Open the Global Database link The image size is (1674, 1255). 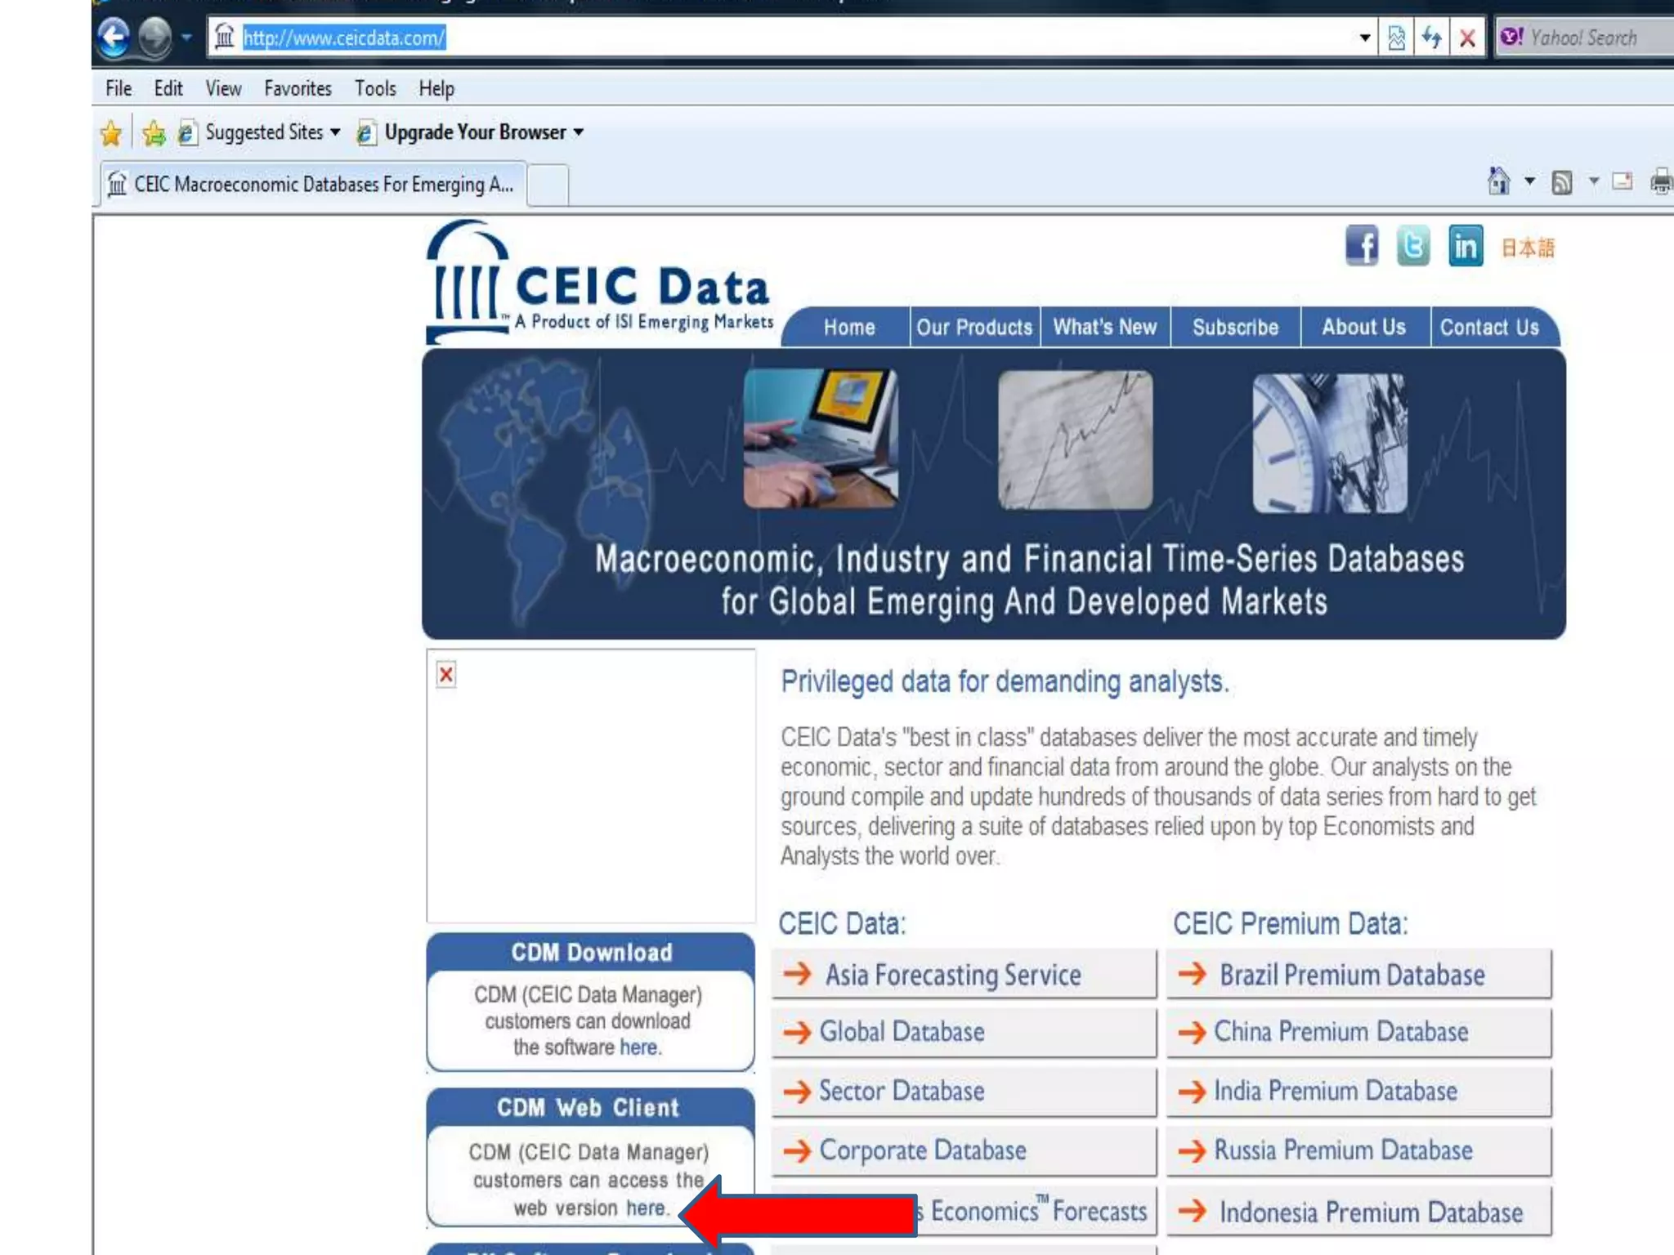coord(902,1032)
